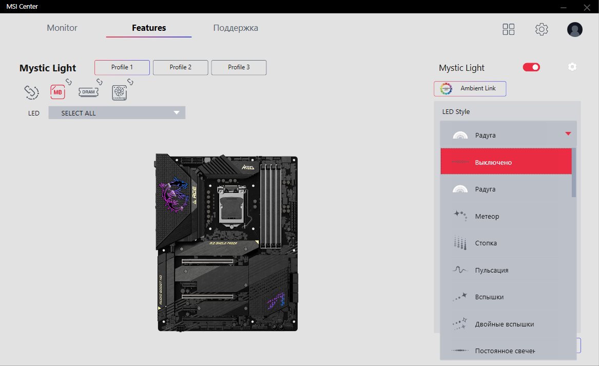Choose Пульсация LED style

tap(506, 270)
